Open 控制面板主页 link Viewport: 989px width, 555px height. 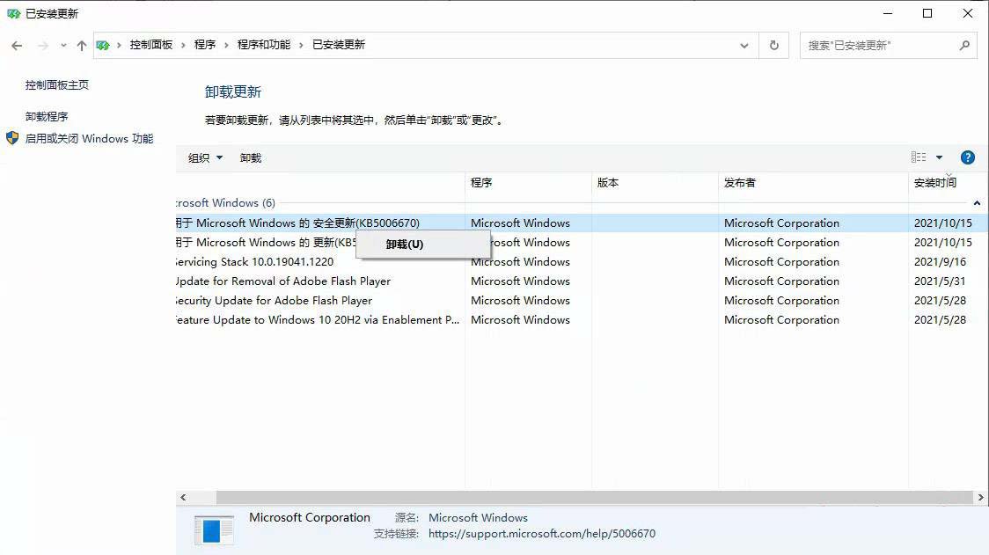(x=57, y=85)
